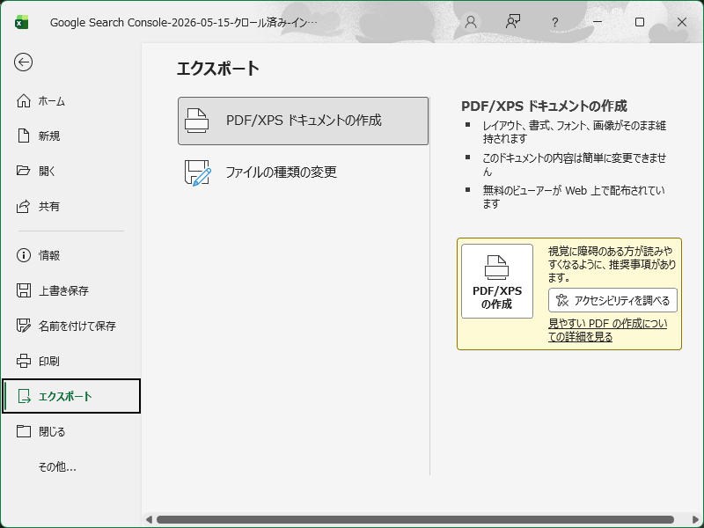Click the accessibility checker icon in the button
The height and width of the screenshot is (528, 704).
tap(562, 300)
